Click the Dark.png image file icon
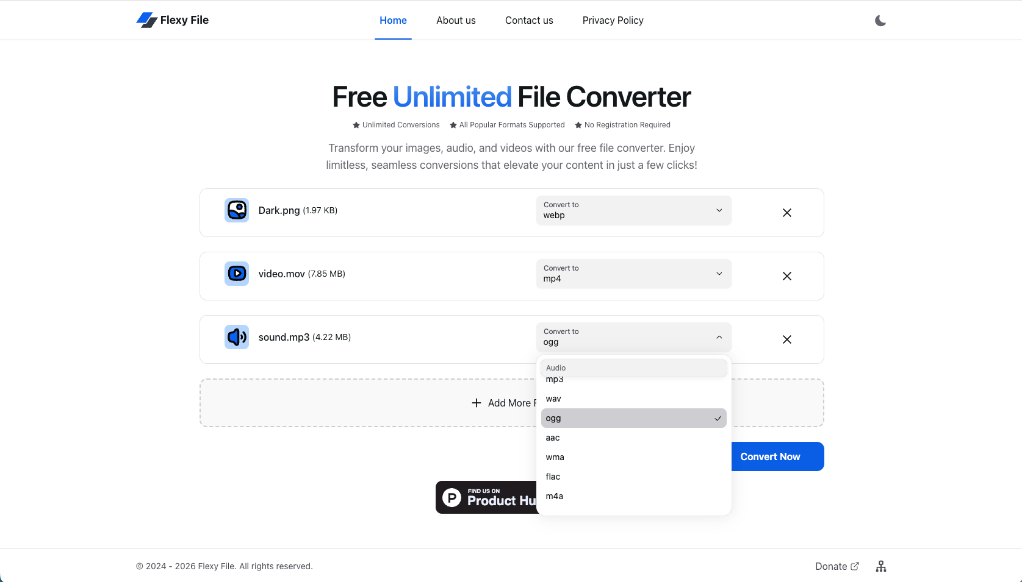 236,210
